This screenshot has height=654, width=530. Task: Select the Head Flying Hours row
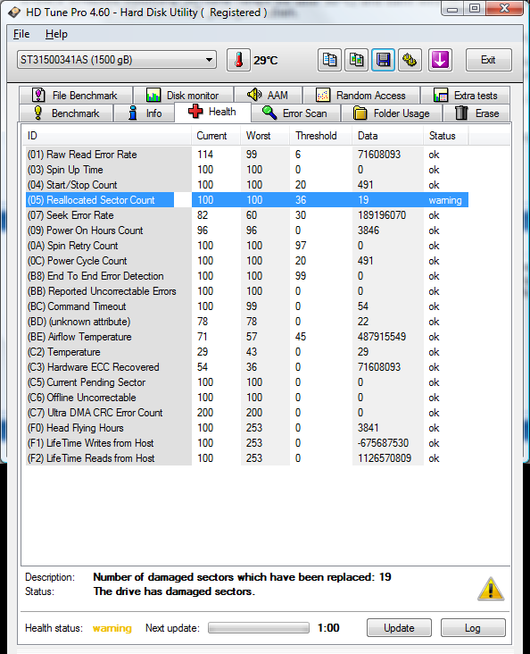247,428
